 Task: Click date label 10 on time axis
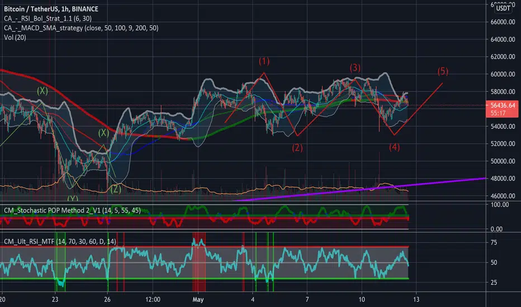click(x=362, y=299)
